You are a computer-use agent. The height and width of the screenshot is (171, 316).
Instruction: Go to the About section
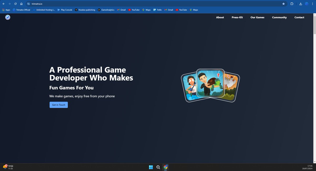coord(220,17)
